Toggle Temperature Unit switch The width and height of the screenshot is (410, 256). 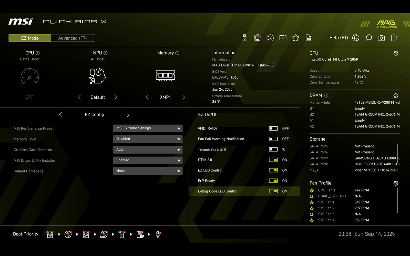coord(273,150)
